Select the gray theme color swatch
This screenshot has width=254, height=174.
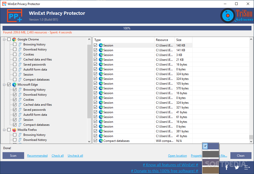[x=210, y=154]
